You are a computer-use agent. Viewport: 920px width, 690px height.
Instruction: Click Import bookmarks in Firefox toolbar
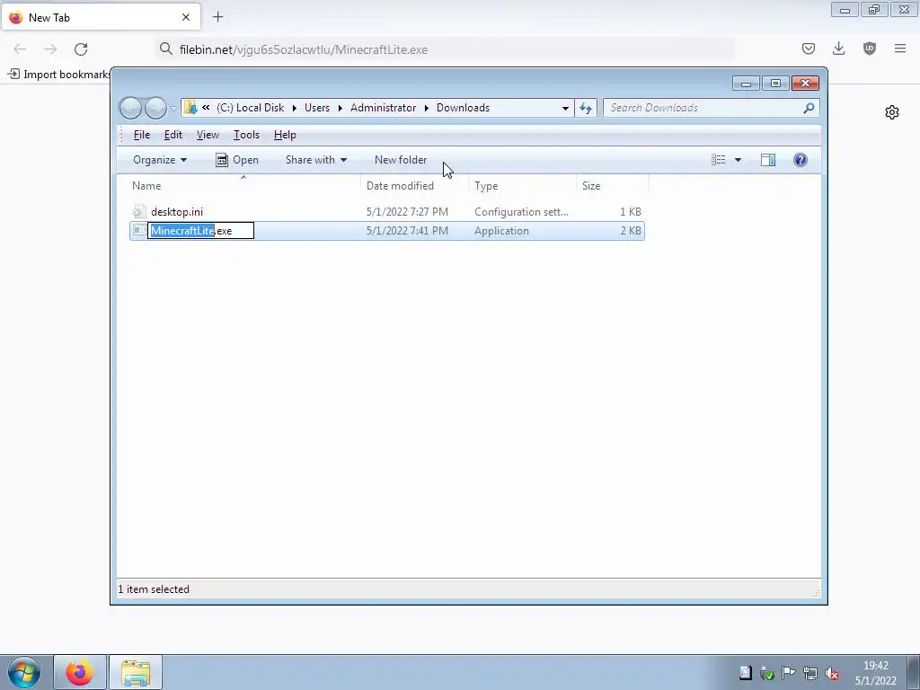coord(58,74)
